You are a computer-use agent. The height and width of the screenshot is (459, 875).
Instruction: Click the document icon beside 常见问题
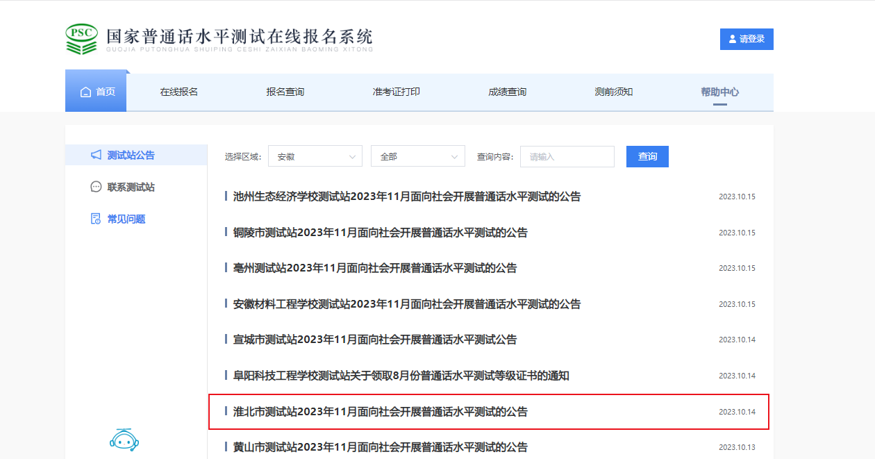(97, 219)
